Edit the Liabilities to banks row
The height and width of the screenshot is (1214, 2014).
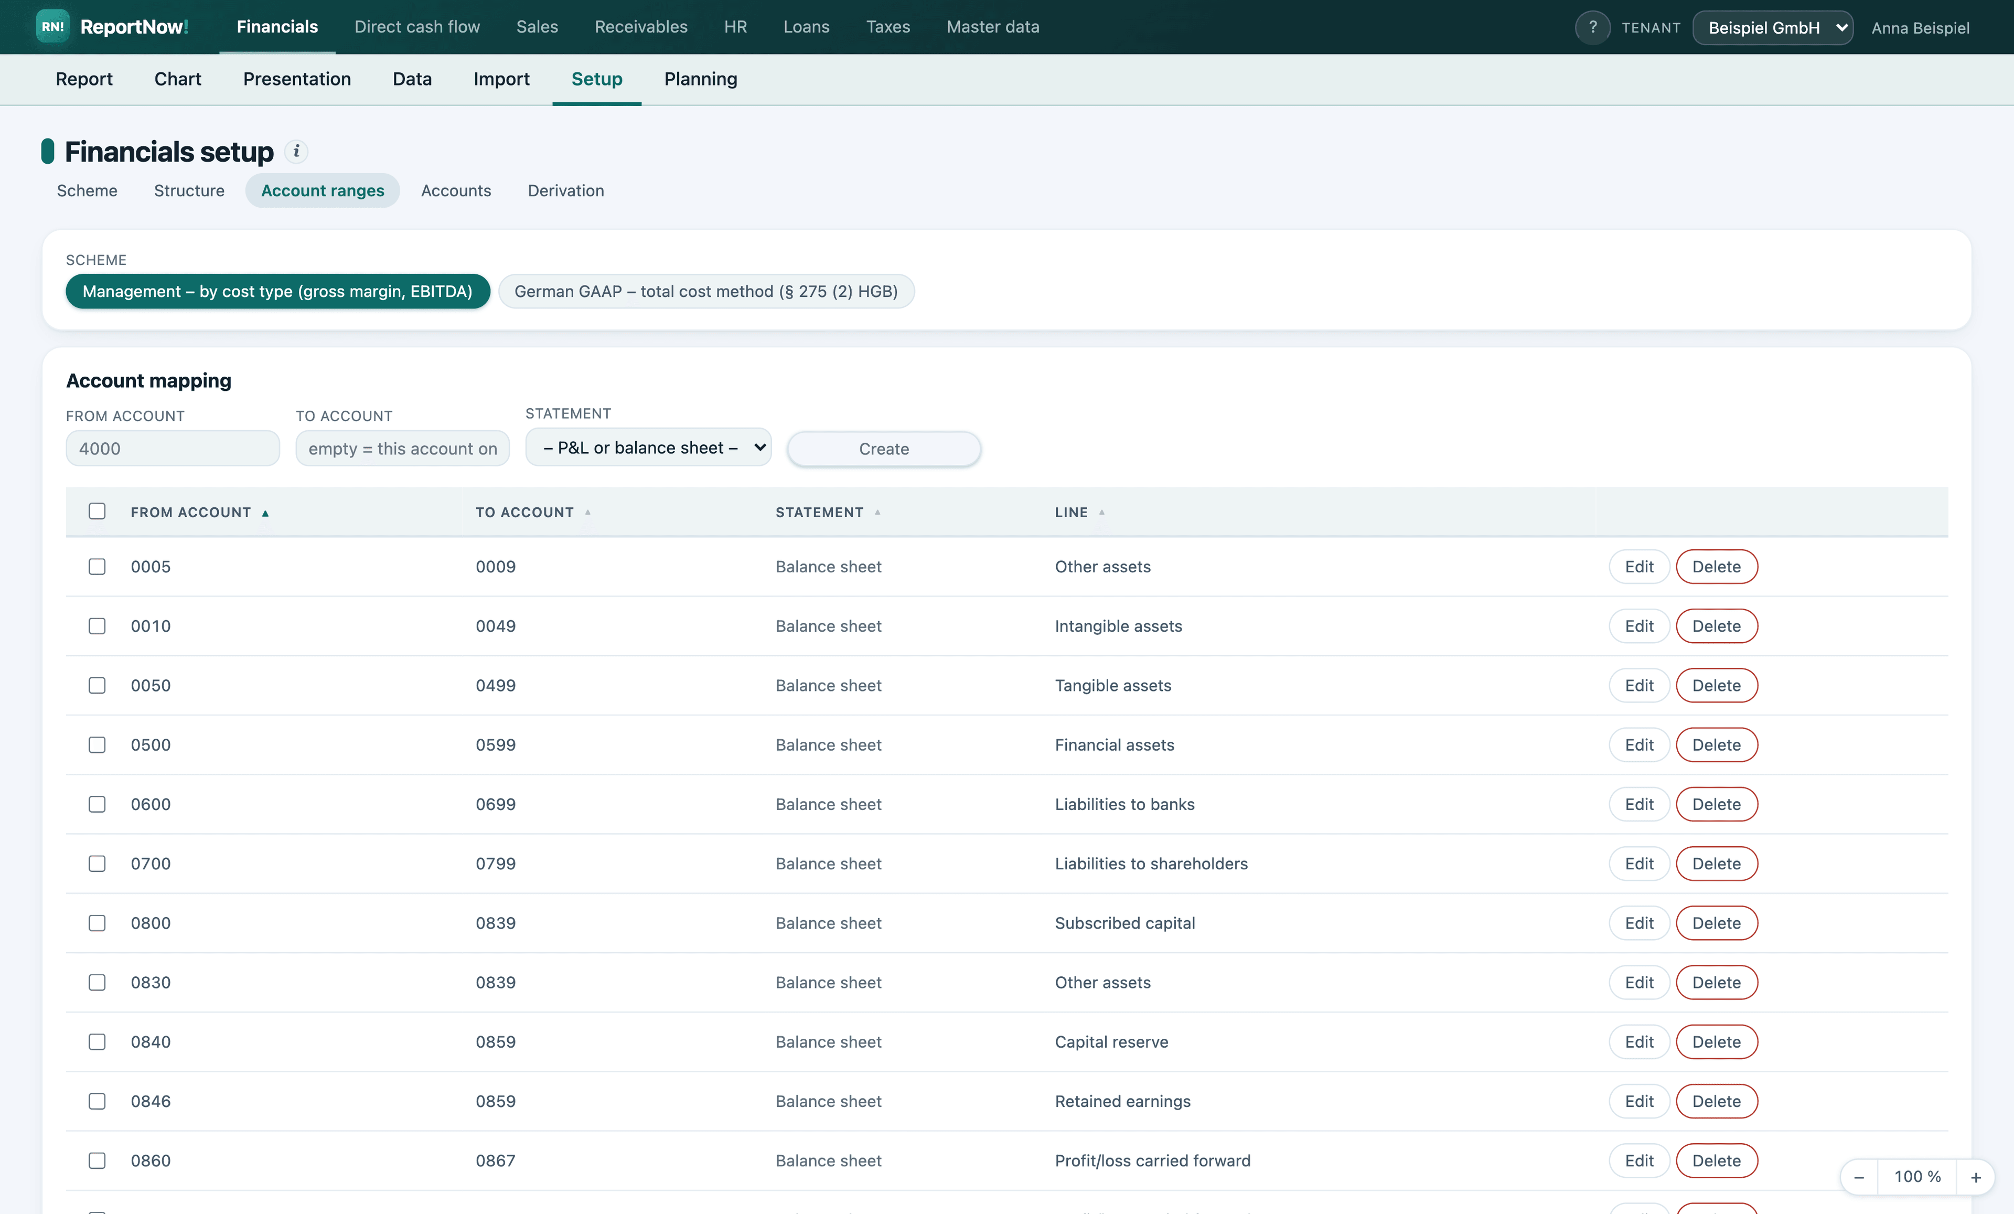pos(1639,804)
